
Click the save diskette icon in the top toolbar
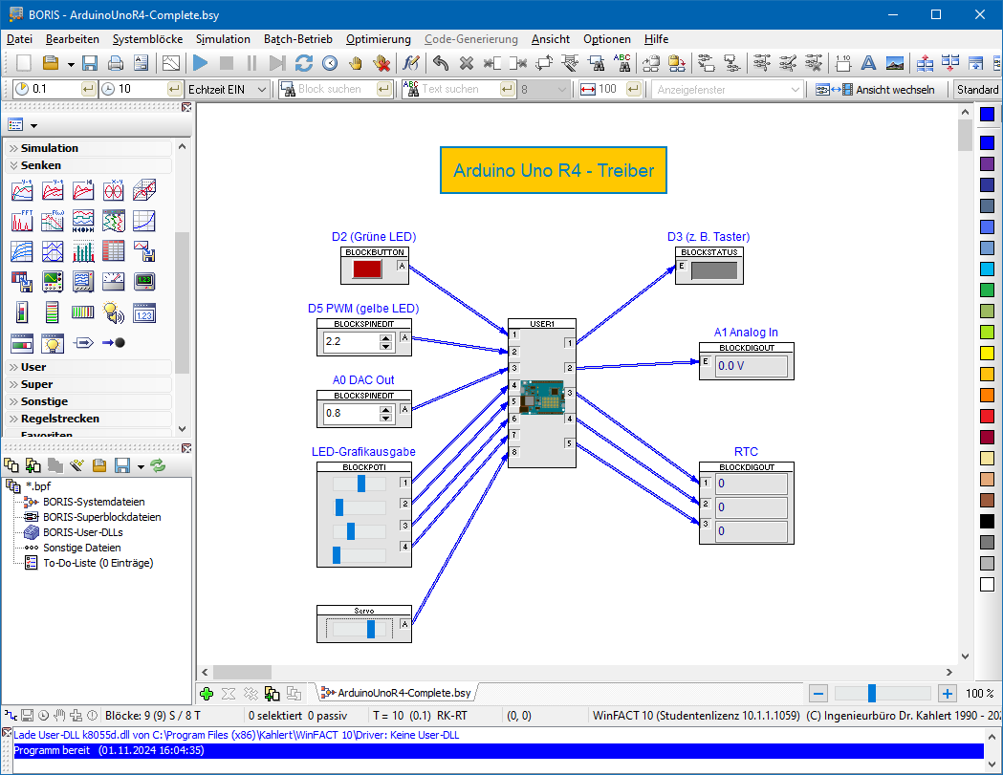90,63
